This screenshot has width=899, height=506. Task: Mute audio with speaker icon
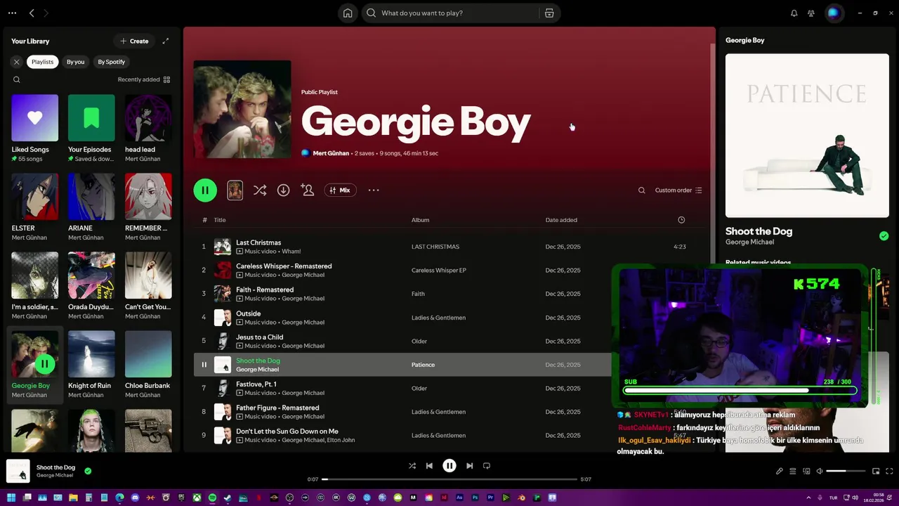820,471
